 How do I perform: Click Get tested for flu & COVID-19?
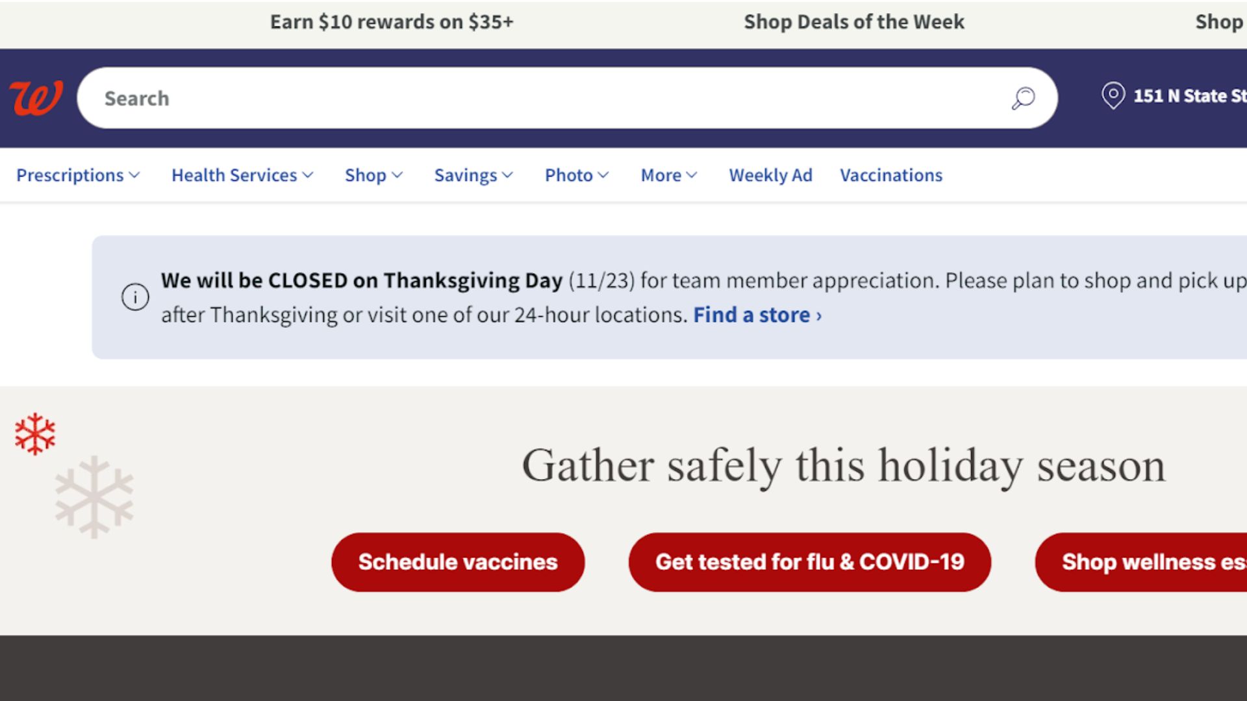pos(810,562)
